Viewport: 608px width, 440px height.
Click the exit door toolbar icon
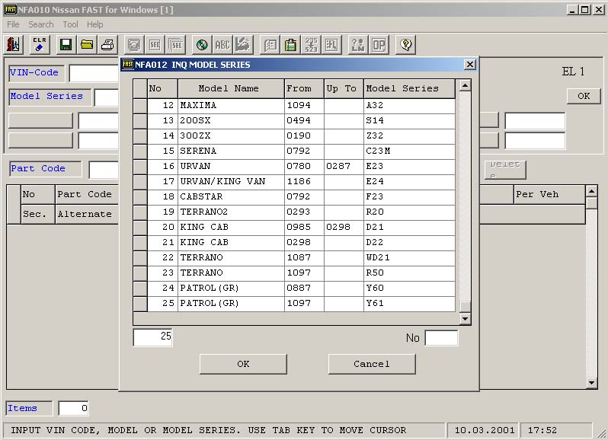point(14,44)
